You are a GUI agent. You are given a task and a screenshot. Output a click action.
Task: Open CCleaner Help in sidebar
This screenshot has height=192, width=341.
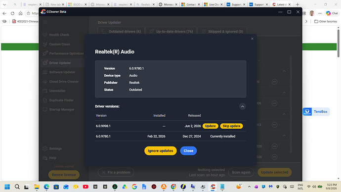coord(50,158)
